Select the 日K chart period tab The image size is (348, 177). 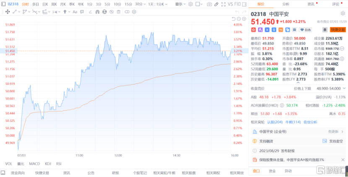[x=45, y=4]
